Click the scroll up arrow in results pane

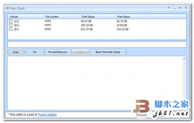pyautogui.click(x=184, y=59)
